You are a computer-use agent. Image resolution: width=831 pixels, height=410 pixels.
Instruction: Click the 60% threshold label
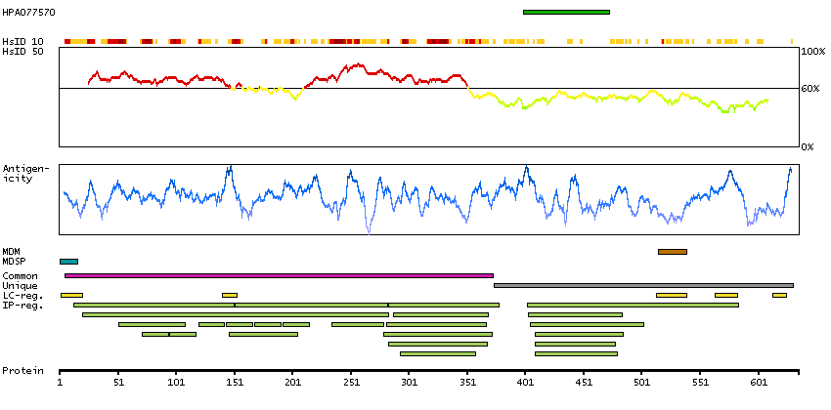coord(812,89)
